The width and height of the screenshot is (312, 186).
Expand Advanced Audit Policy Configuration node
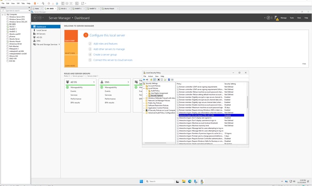144,113
